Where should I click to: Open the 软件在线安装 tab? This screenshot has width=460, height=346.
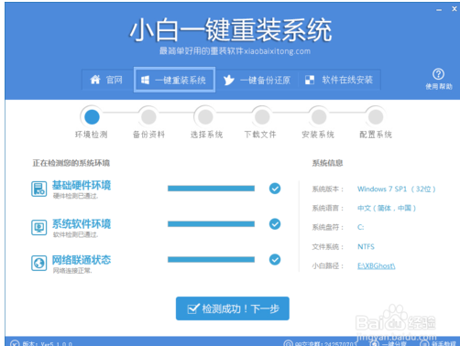point(339,80)
